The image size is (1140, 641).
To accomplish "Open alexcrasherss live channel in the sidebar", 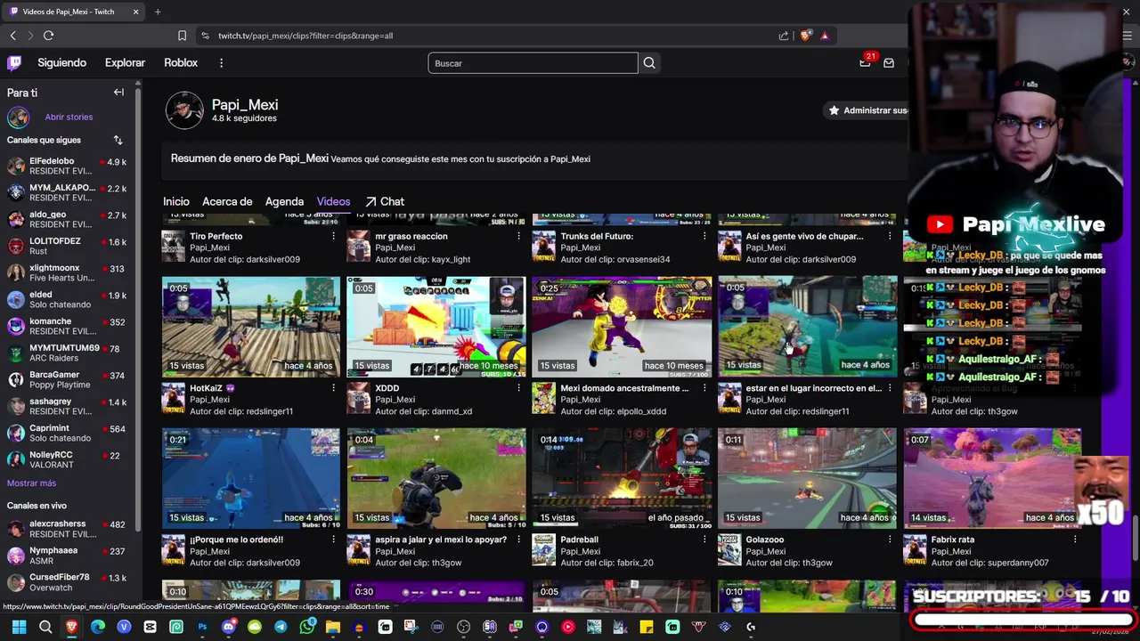I will 68,529.
